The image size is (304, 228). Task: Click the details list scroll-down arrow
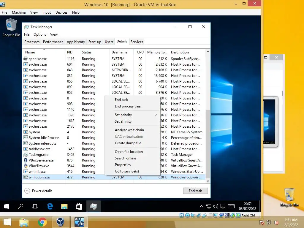click(x=208, y=181)
